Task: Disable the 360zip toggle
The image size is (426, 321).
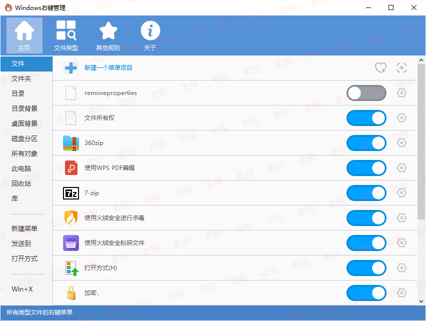Action: coord(366,143)
